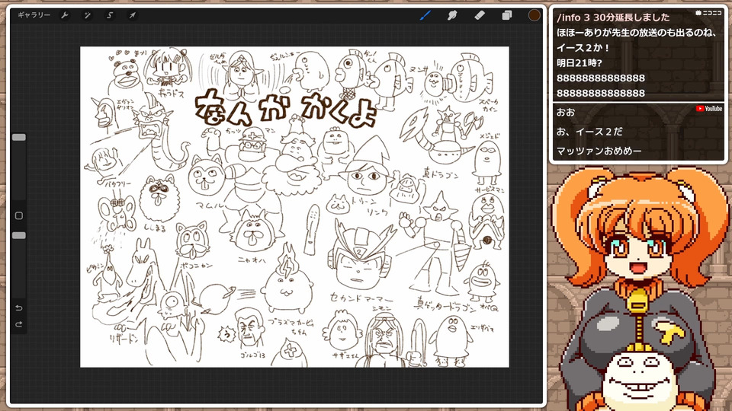Open the Layers panel icon
Image resolution: width=732 pixels, height=411 pixels.
[507, 15]
